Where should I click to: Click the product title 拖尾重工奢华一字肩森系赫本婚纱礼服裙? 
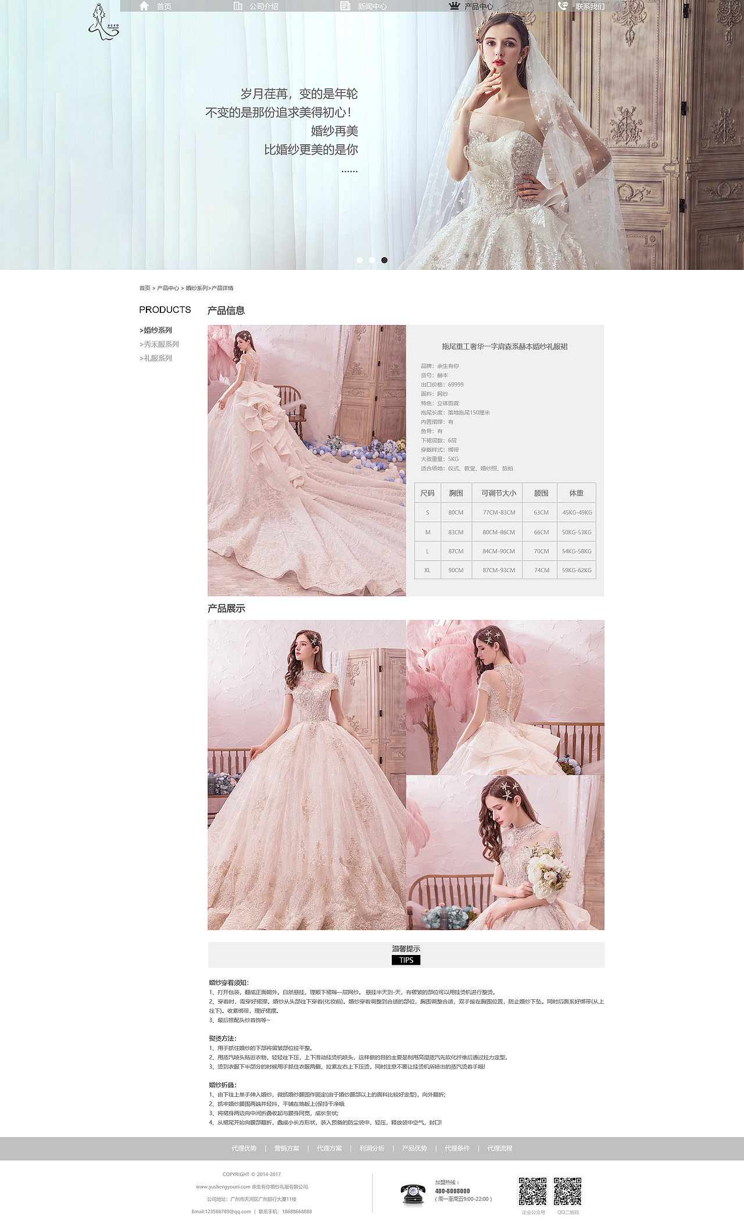[x=505, y=347]
